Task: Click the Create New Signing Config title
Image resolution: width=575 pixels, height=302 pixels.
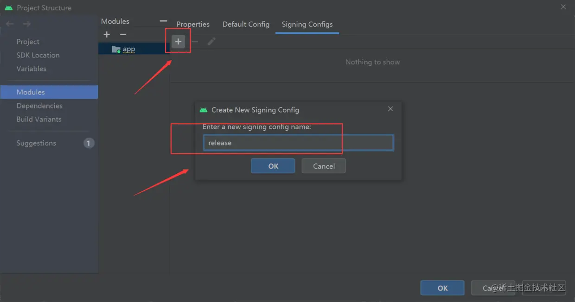Action: (255, 110)
